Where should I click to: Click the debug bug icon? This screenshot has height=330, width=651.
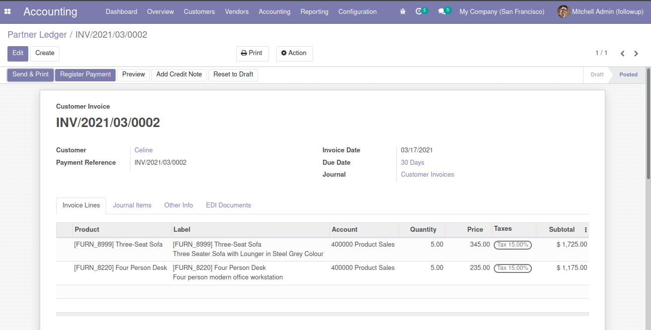402,11
